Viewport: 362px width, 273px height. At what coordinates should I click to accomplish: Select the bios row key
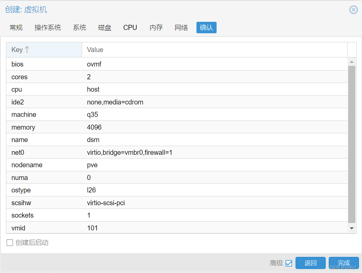pos(17,64)
